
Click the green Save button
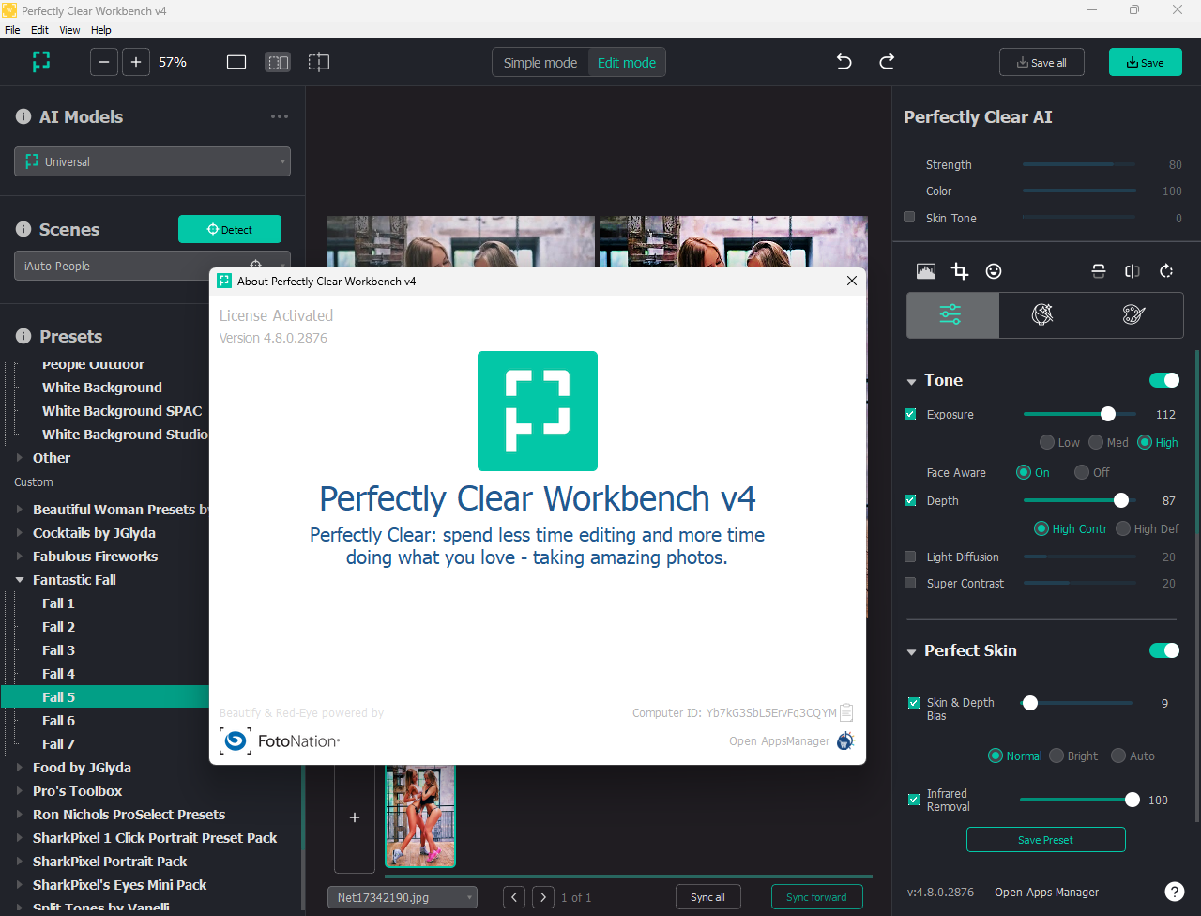pyautogui.click(x=1146, y=62)
